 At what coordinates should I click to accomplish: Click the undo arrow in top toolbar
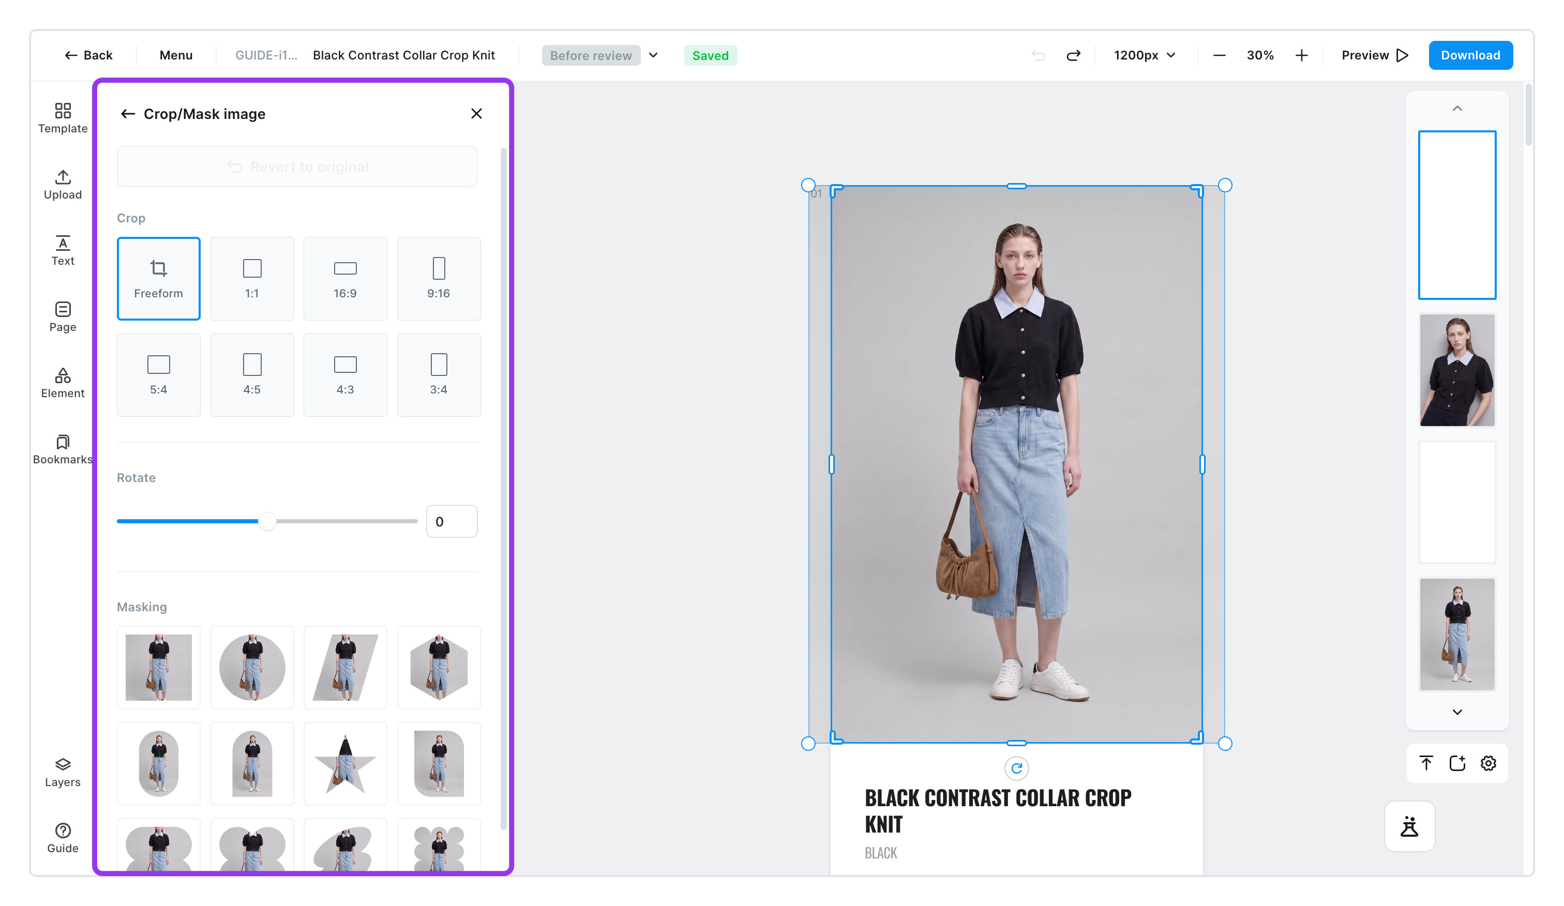click(x=1039, y=55)
